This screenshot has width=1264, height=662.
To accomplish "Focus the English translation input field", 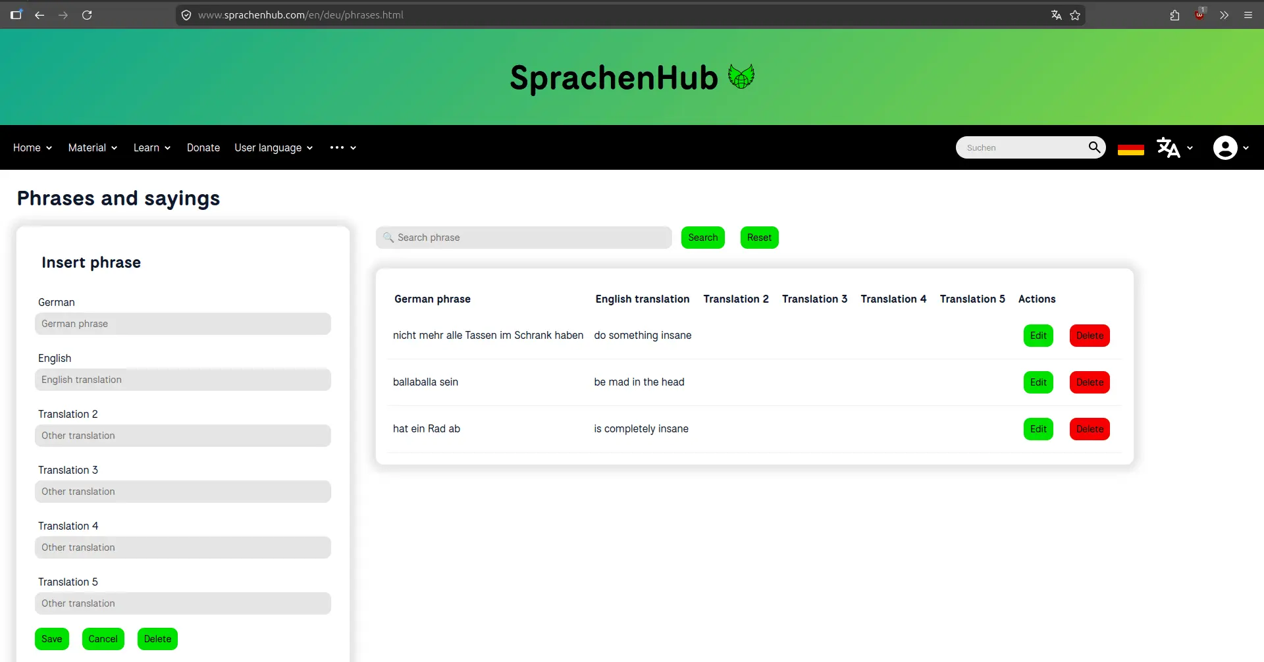I will tap(183, 380).
